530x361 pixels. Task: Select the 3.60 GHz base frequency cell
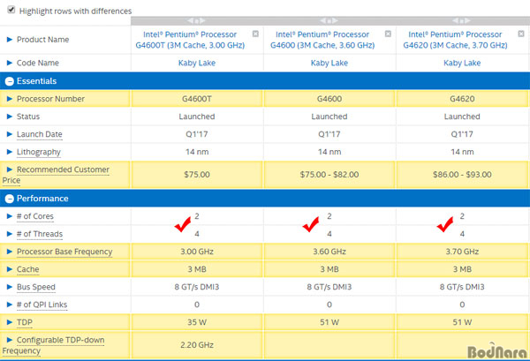click(x=329, y=252)
